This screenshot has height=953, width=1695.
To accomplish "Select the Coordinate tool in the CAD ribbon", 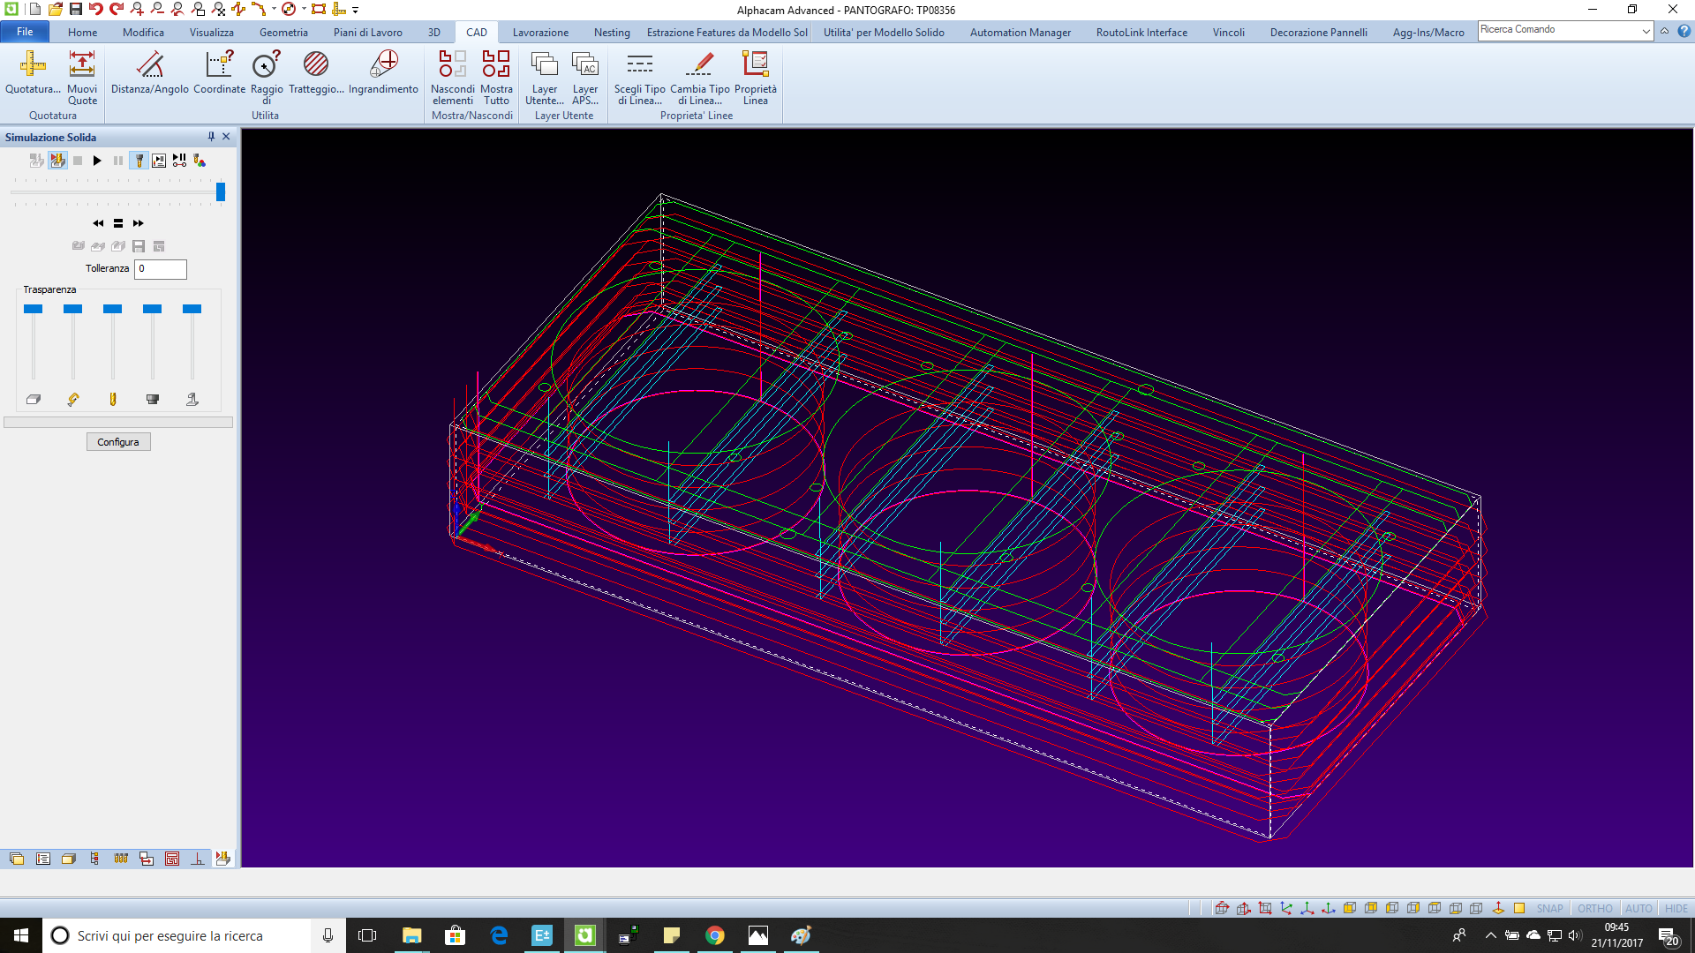I will click(x=219, y=76).
